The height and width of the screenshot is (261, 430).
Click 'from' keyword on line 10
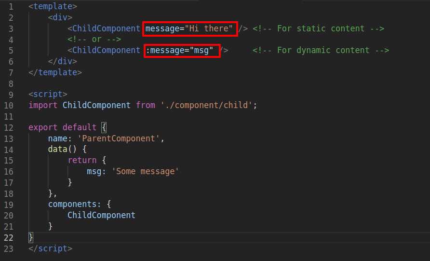(x=146, y=105)
